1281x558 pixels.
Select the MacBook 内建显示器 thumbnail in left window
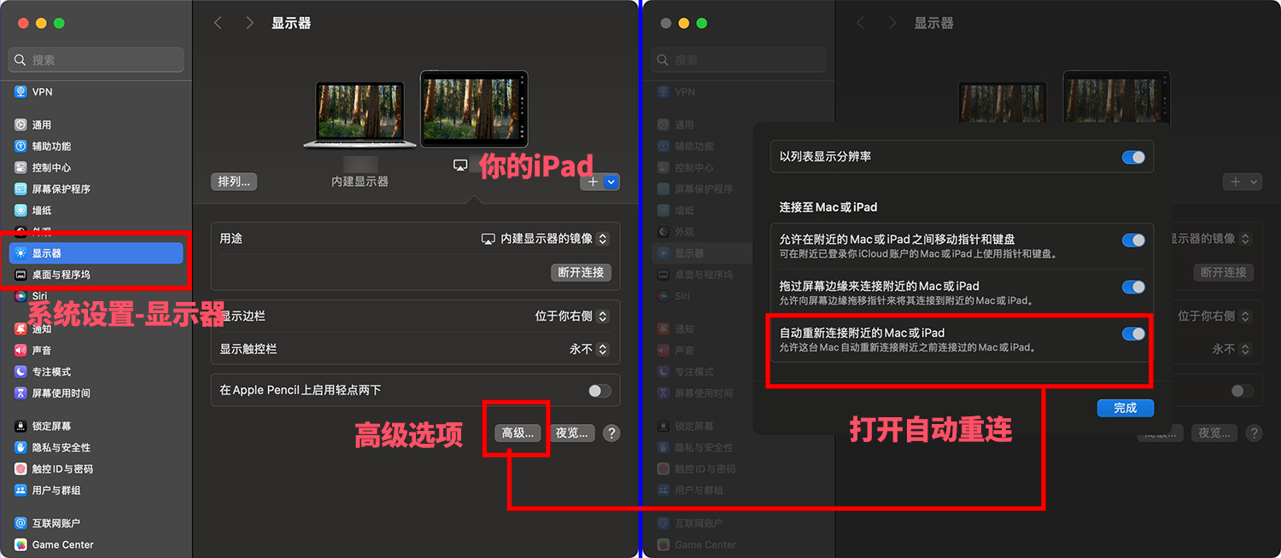(x=360, y=115)
